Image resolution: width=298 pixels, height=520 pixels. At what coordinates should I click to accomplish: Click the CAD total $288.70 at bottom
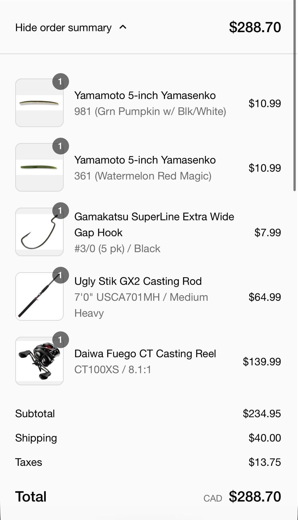(x=254, y=497)
